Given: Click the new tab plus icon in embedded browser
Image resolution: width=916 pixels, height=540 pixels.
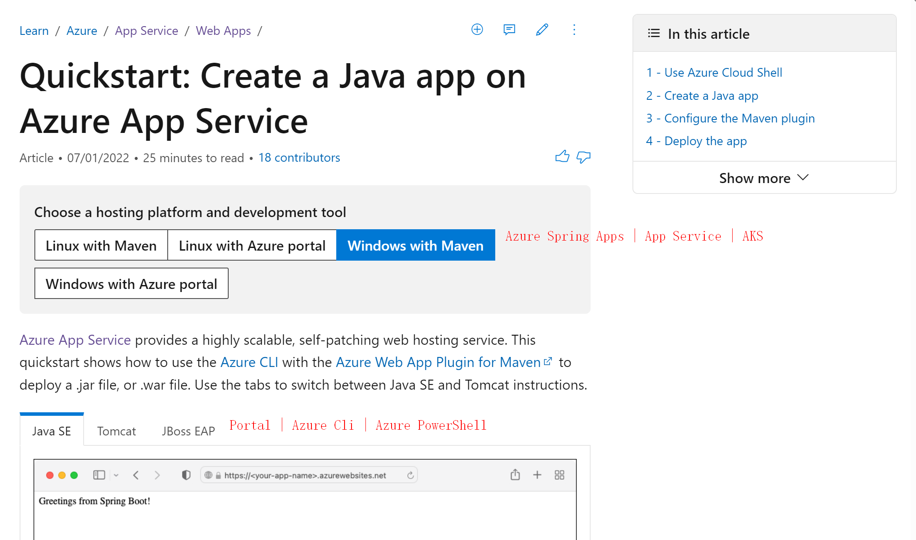Looking at the screenshot, I should pos(537,475).
